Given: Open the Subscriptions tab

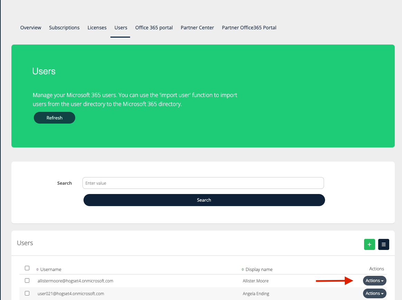Looking at the screenshot, I should coord(64,28).
